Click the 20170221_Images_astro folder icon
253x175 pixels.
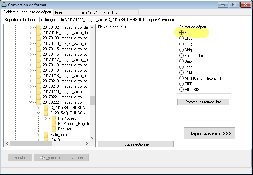(x=39, y=97)
